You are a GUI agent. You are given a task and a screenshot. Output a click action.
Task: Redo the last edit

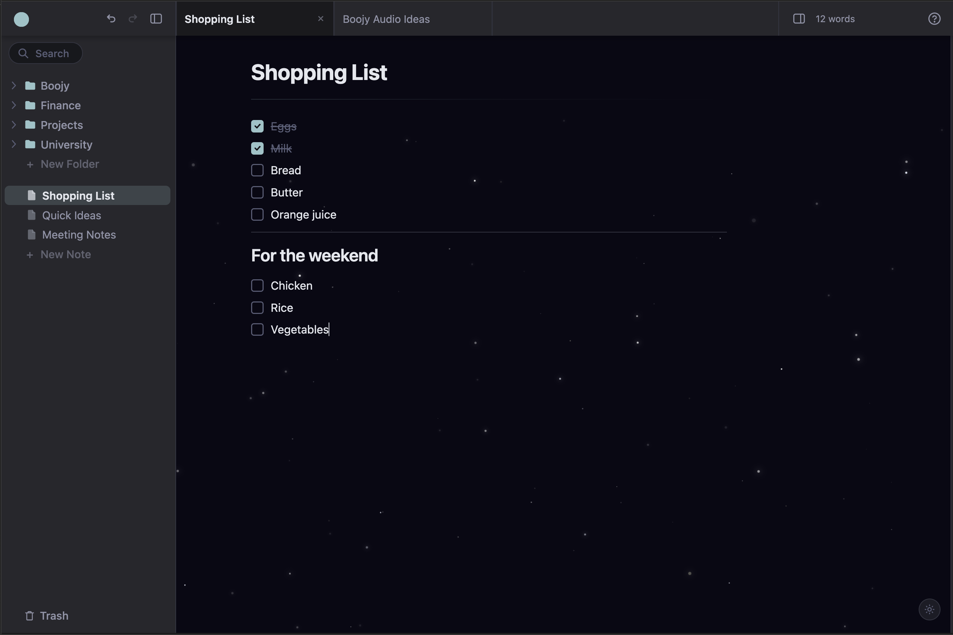click(x=133, y=19)
